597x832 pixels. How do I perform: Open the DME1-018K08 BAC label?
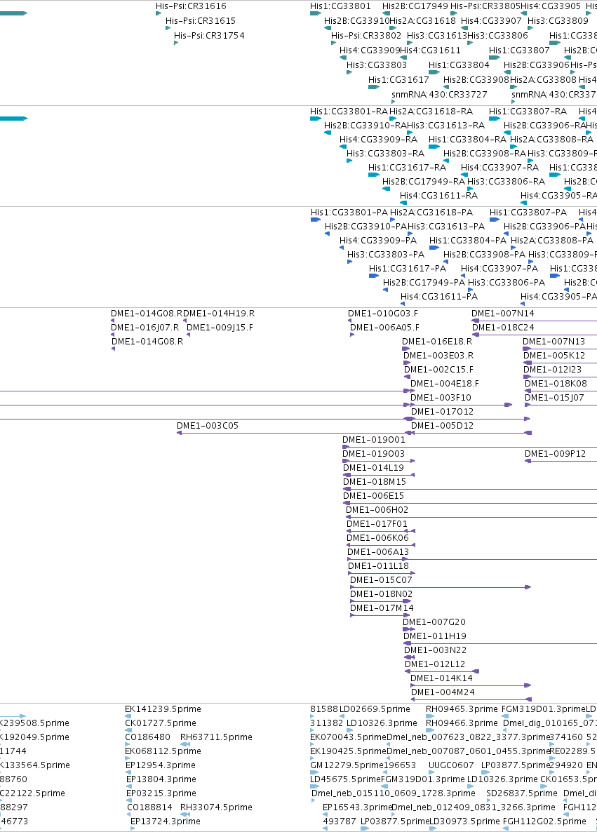556,384
